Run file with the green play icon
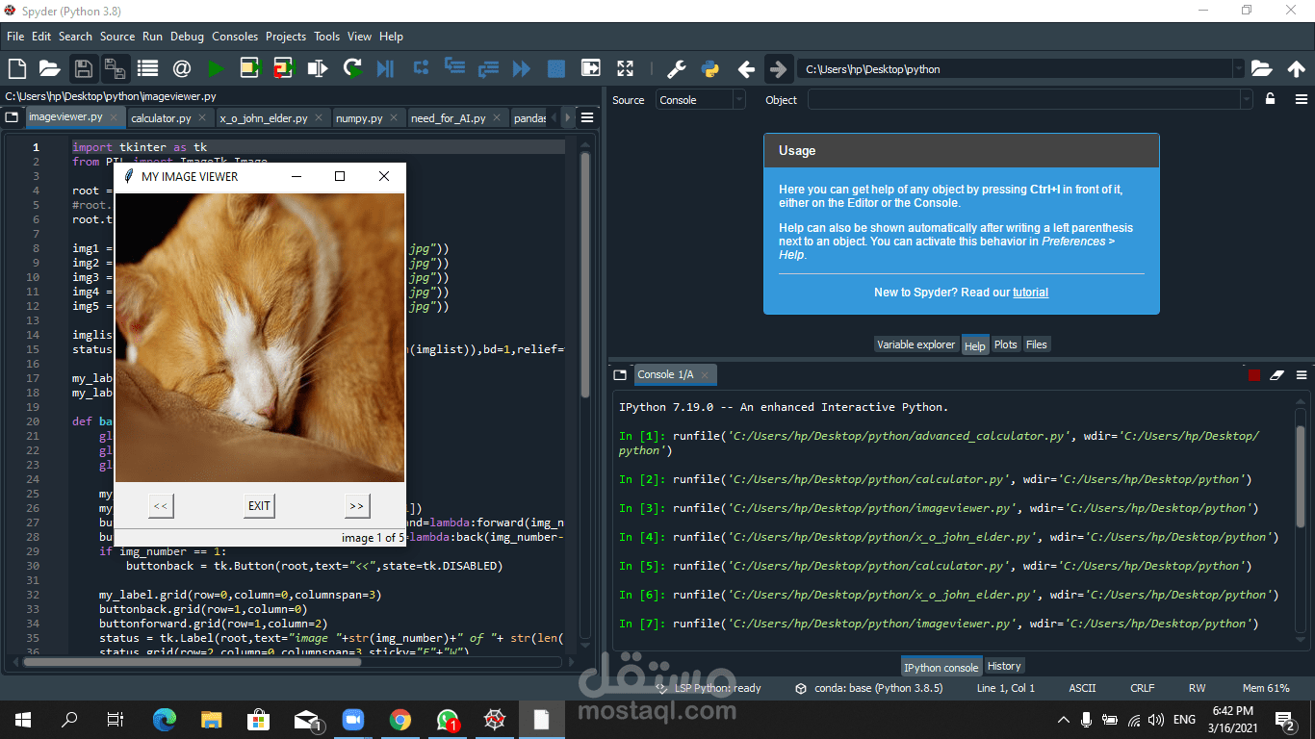Screen dimensions: 1315x739 [x=216, y=68]
